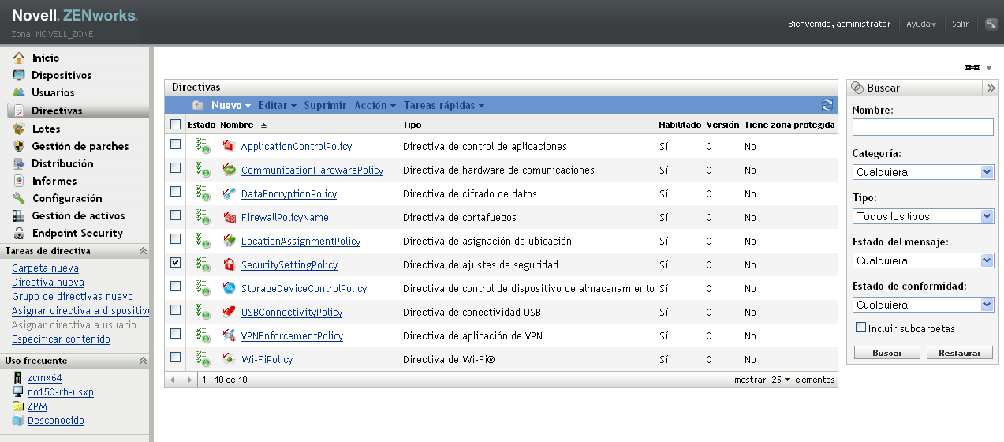
Task: Select the Dispositivos monitor icon
Action: click(x=19, y=75)
